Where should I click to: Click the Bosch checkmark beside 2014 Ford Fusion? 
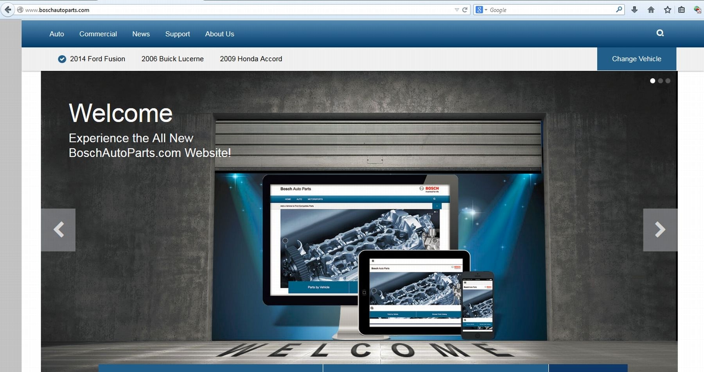click(62, 59)
